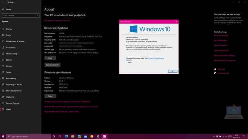Open the Microsoft Services Agreement link

pyautogui.click(x=71, y=107)
